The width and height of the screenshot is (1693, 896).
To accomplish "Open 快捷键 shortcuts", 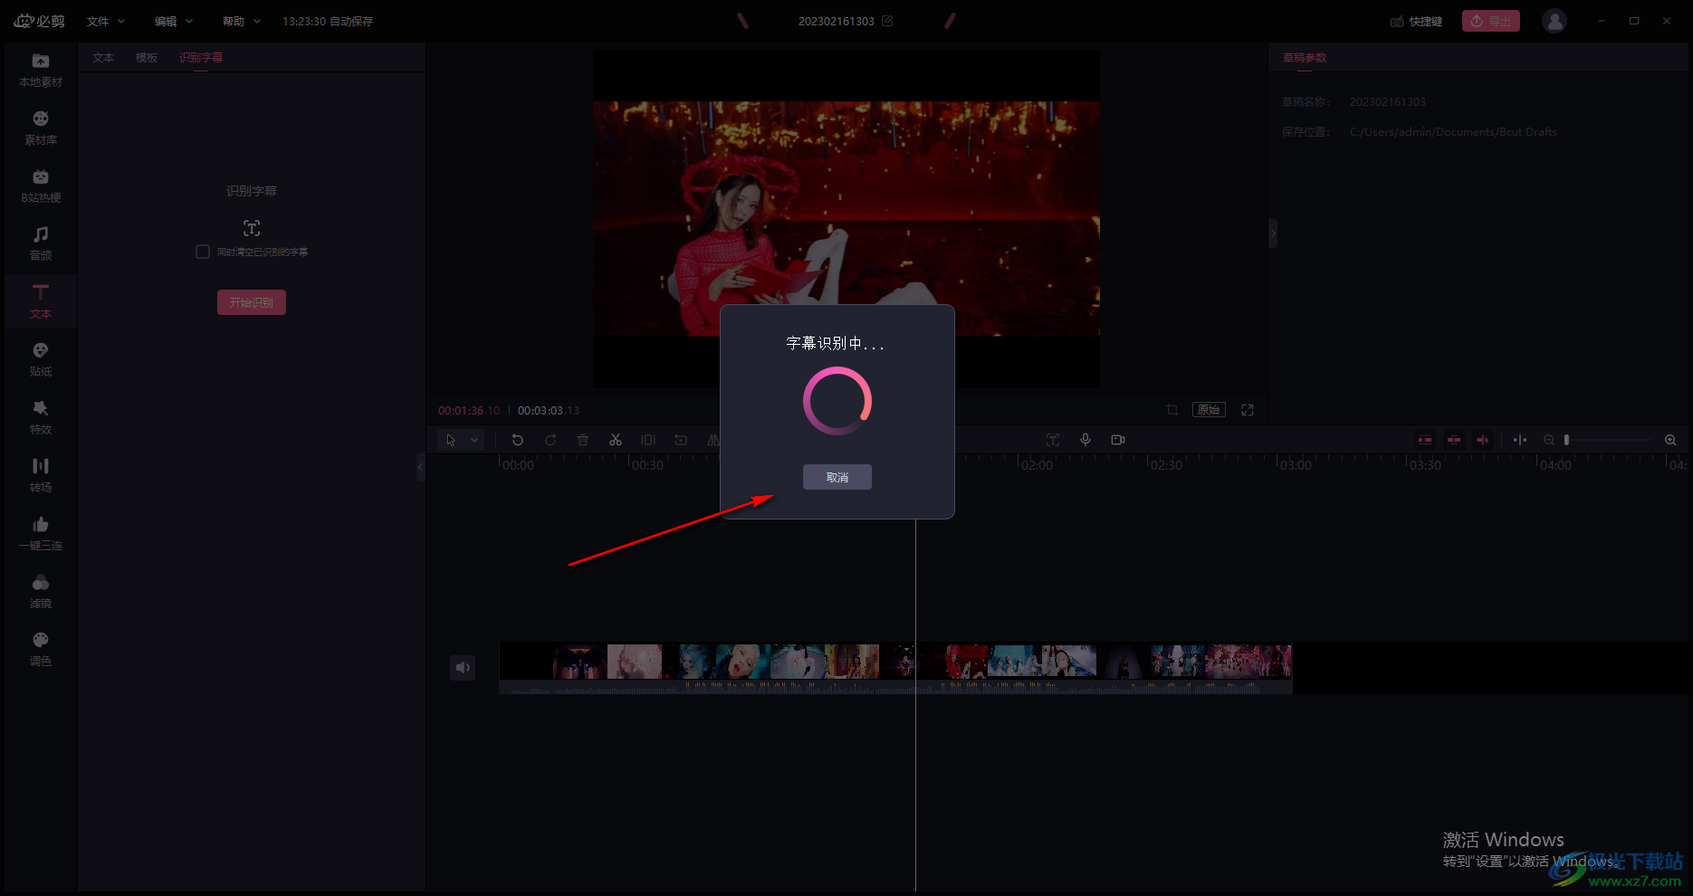I will coord(1417,21).
